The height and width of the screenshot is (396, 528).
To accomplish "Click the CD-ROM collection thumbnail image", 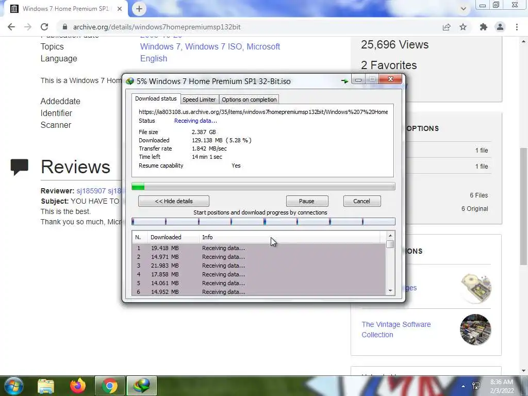I will coord(476,288).
